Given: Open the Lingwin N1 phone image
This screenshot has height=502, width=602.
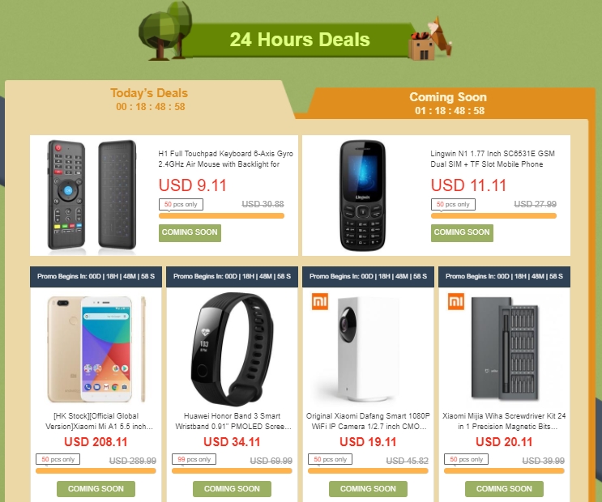Looking at the screenshot, I should [x=362, y=195].
